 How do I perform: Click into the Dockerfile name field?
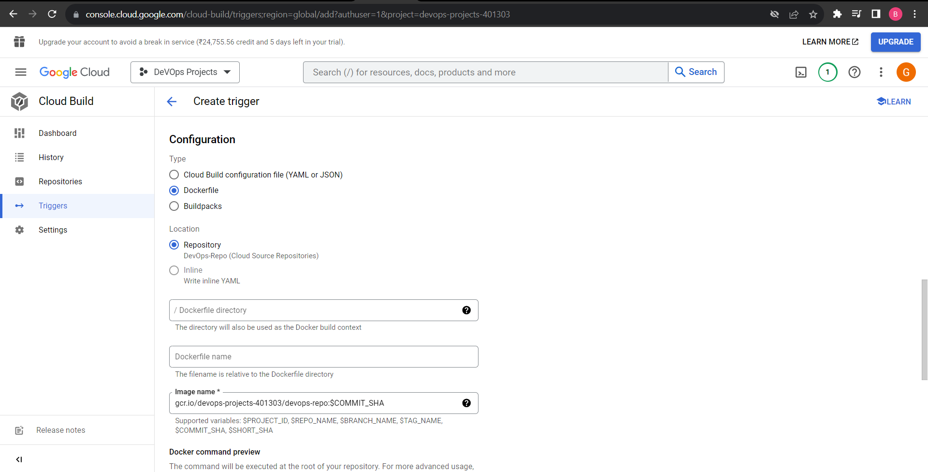tap(324, 357)
